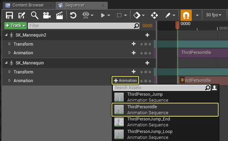This screenshot has width=228, height=141.
Task: Go to previous key on SK_Mannequin Transform
Action: pyautogui.click(x=142, y=72)
